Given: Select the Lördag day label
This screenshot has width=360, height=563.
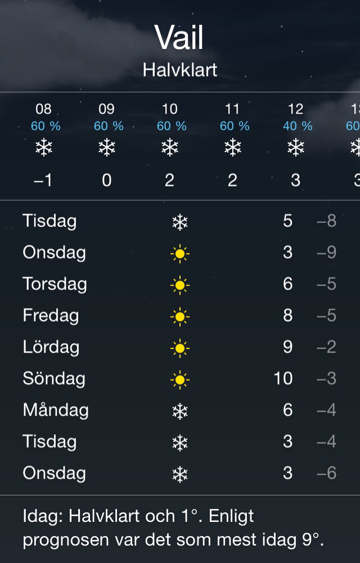Looking at the screenshot, I should click(51, 347).
